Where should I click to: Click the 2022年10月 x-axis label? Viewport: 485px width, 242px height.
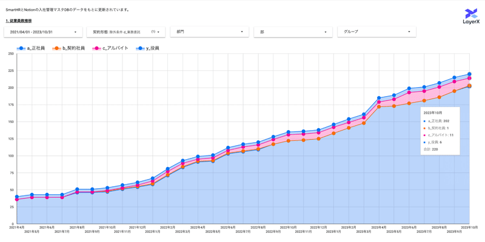pos(289,227)
